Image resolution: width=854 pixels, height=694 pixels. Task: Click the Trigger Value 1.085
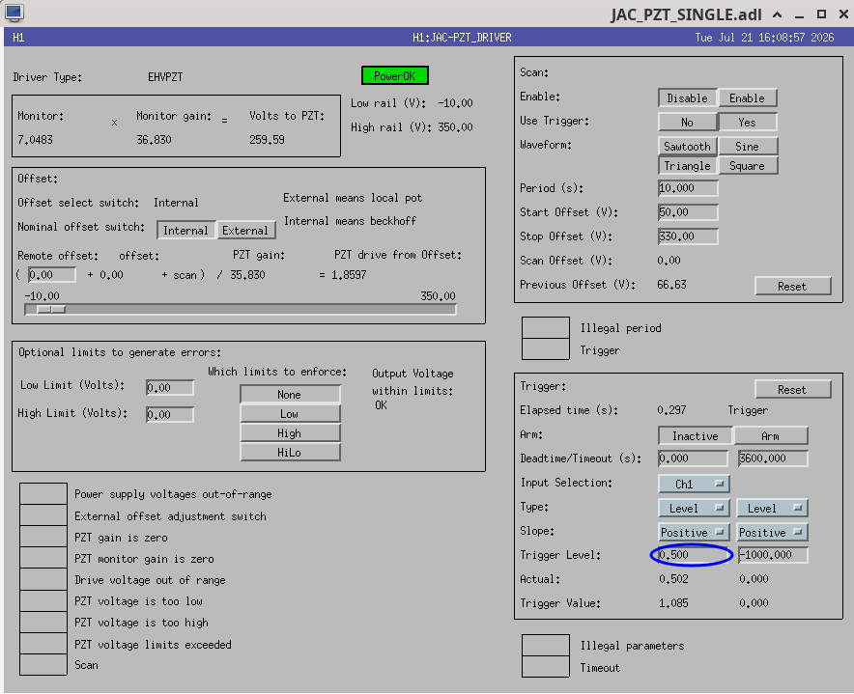click(x=673, y=603)
